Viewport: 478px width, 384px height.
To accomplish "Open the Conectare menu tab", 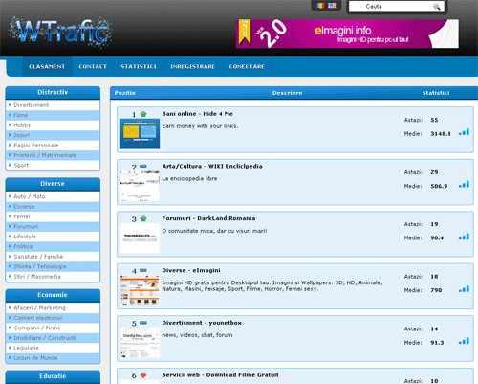I will tap(247, 66).
